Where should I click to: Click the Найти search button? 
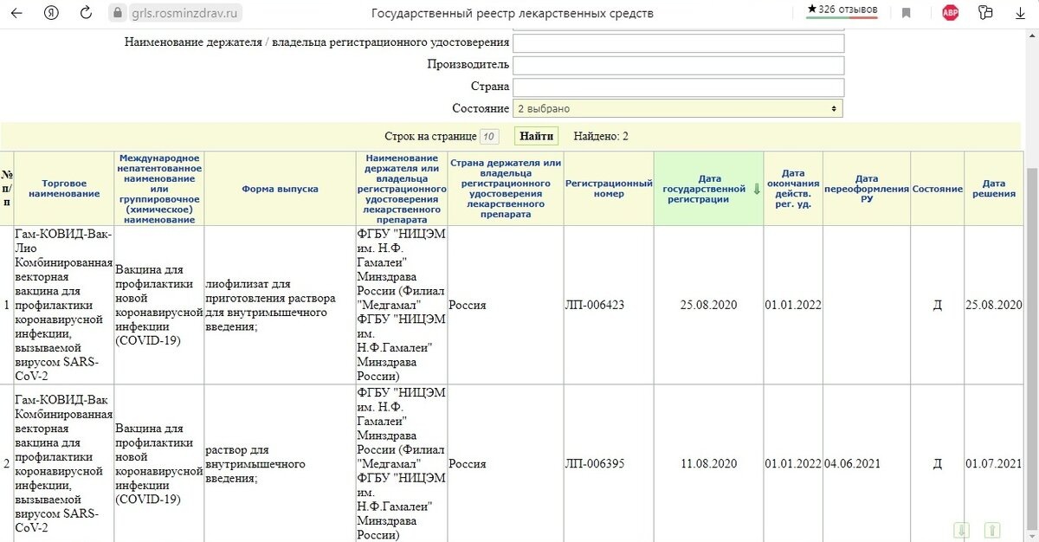[x=537, y=137]
